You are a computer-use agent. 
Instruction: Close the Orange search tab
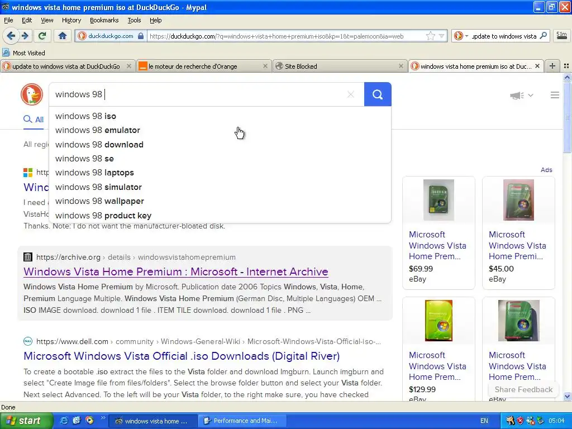tap(265, 66)
